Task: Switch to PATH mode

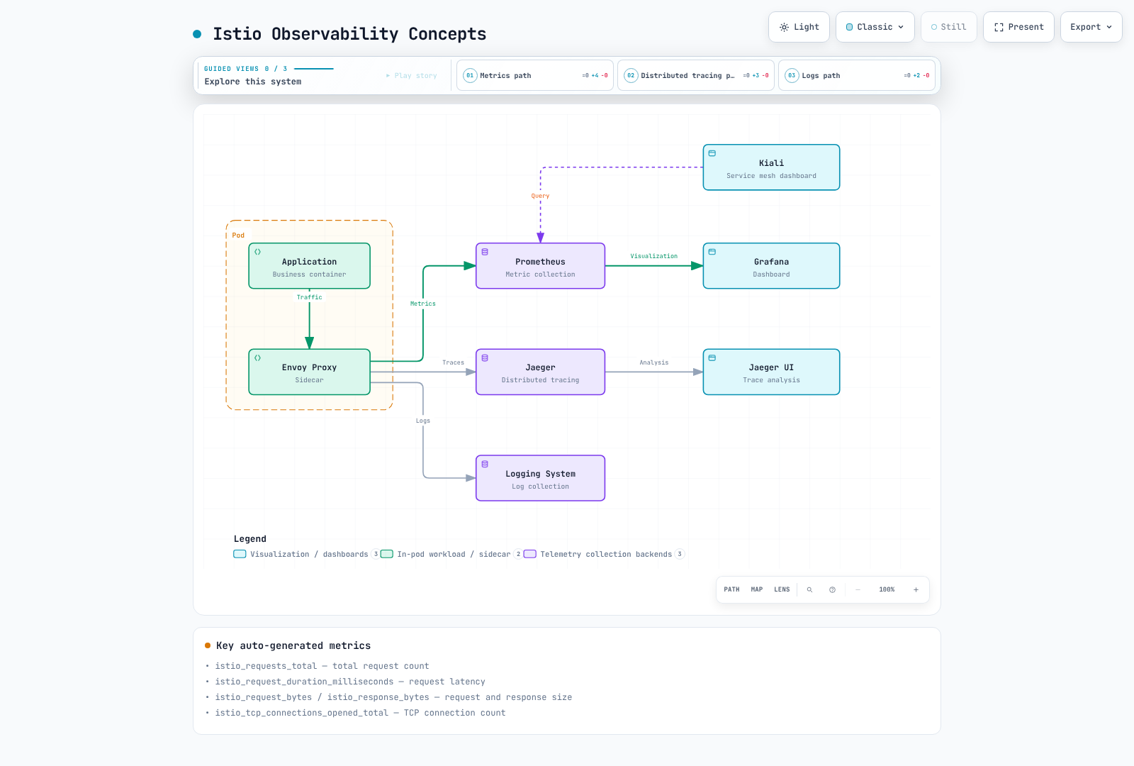Action: (x=731, y=589)
